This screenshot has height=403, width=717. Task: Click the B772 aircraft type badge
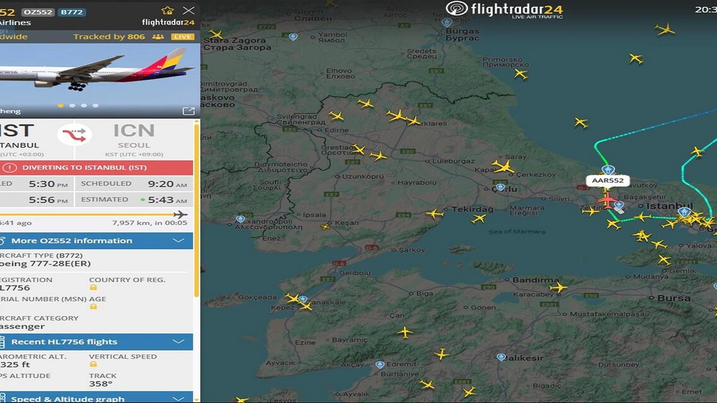[x=71, y=12]
